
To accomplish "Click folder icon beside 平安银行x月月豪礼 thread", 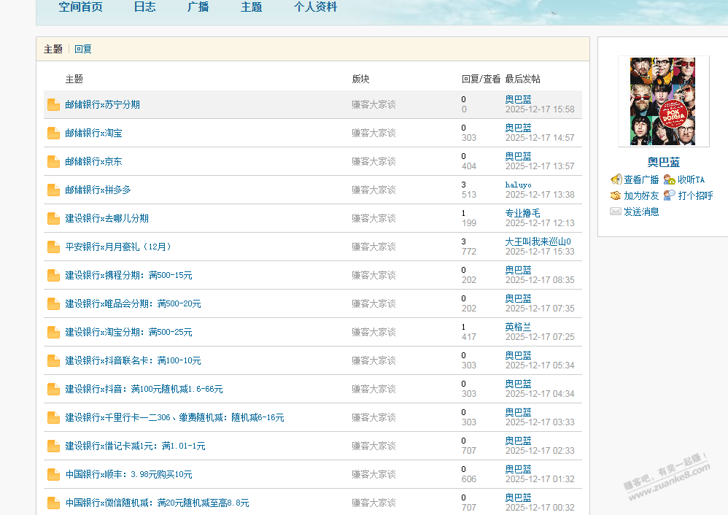I will pyautogui.click(x=53, y=247).
